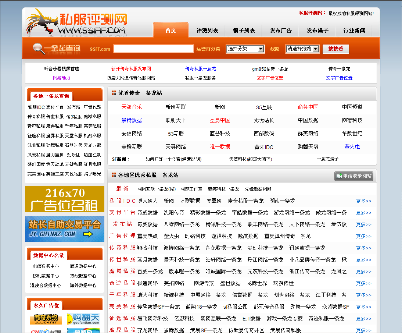
Task: Open the 骗子列表 menu item
Action: click(244, 31)
